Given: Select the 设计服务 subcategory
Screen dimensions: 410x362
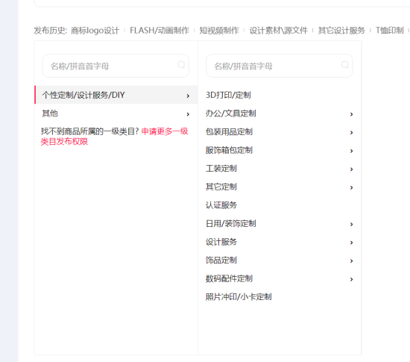Looking at the screenshot, I should point(221,242).
